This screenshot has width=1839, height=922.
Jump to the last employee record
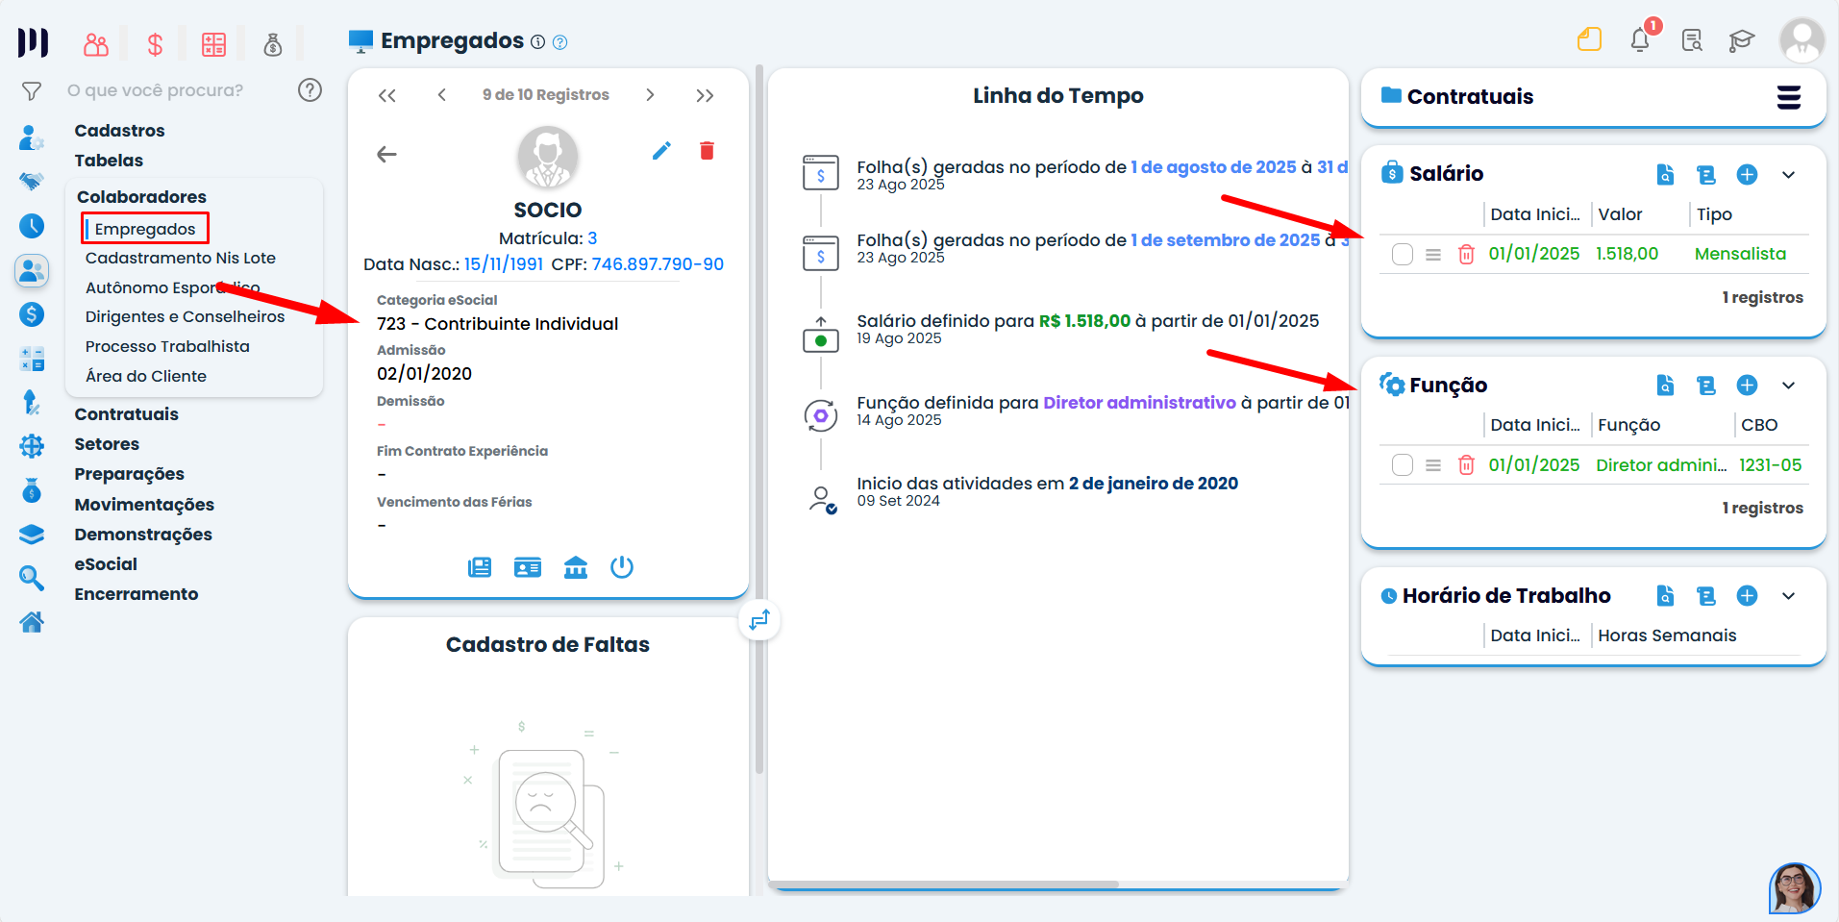point(705,95)
